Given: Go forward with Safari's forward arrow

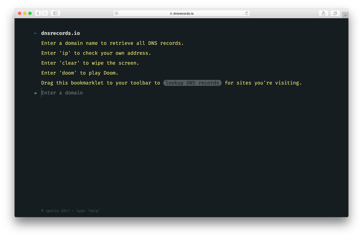Looking at the screenshot, I should (x=45, y=13).
